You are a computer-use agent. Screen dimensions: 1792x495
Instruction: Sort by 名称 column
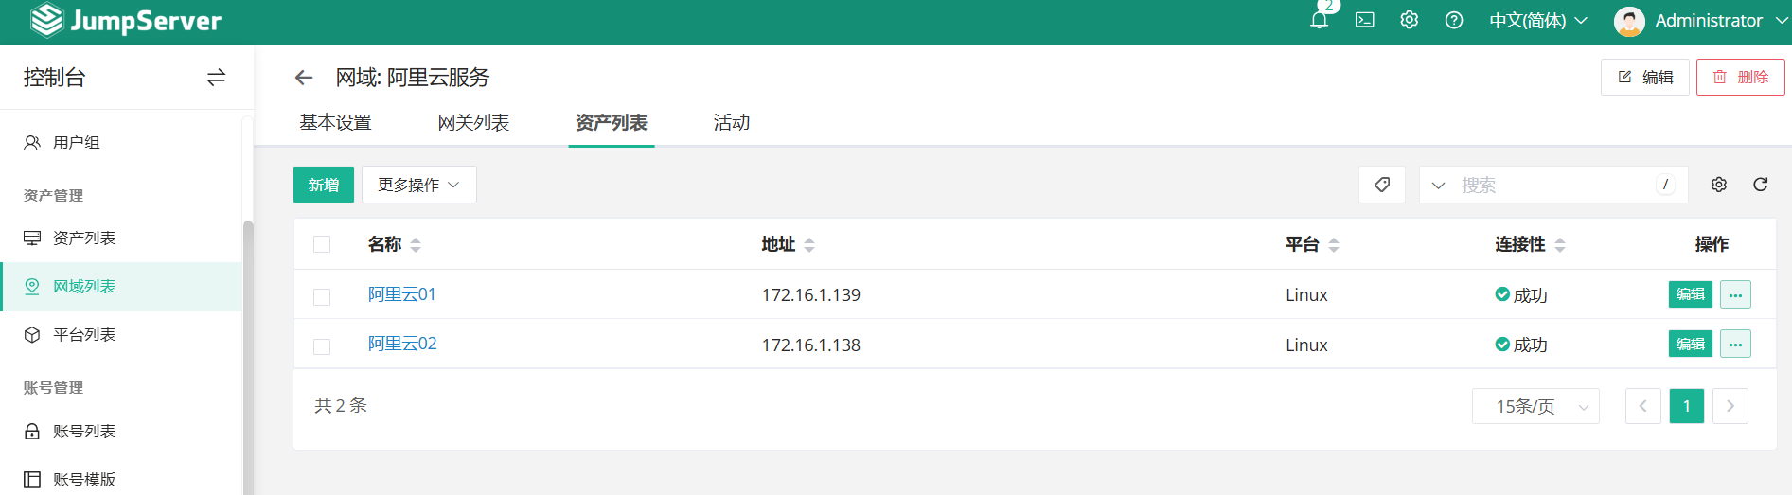click(416, 245)
